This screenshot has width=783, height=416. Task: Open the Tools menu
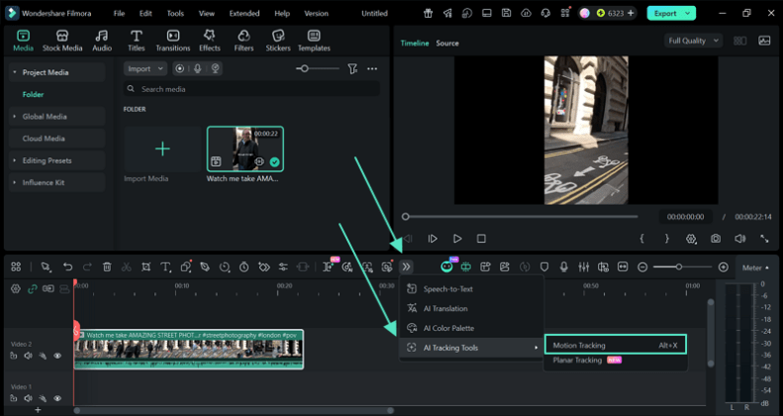(x=175, y=14)
